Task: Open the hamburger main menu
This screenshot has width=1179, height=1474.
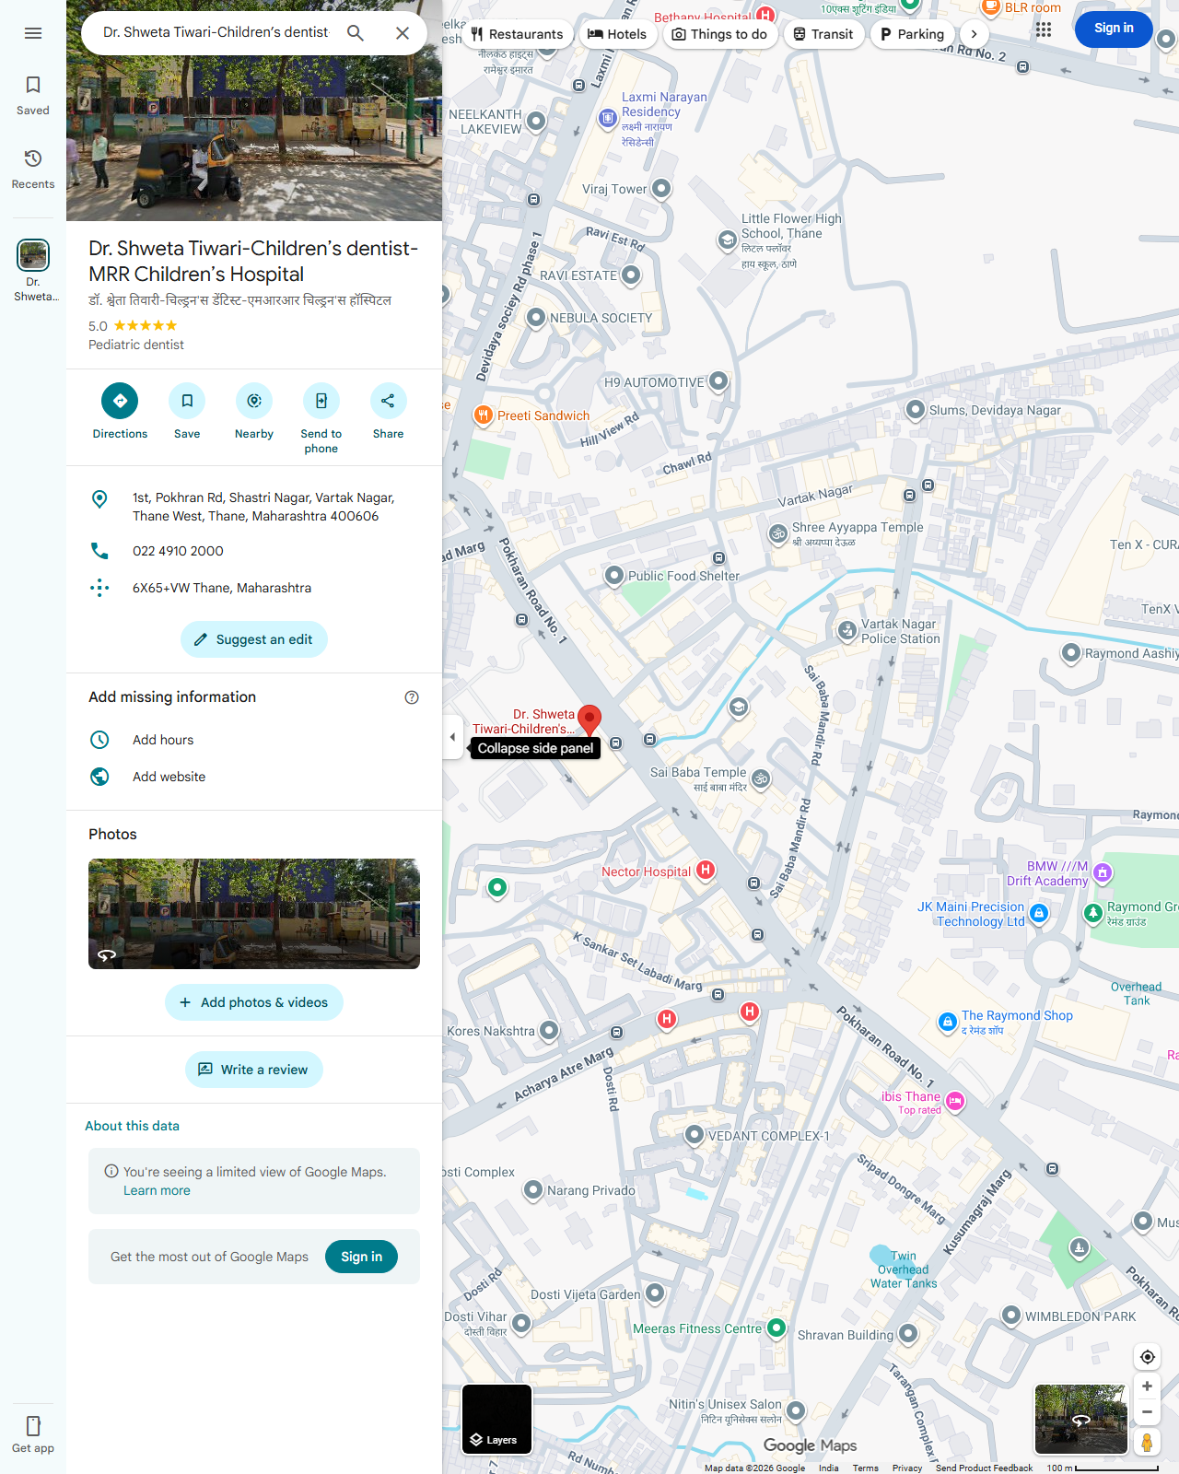Action: [x=33, y=33]
